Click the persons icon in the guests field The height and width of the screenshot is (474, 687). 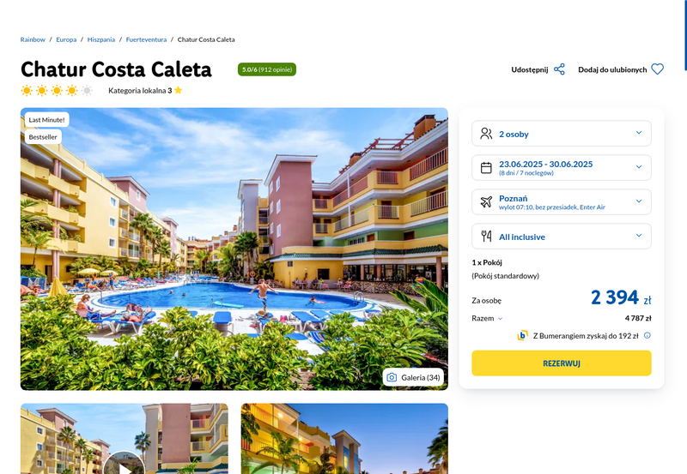(486, 134)
